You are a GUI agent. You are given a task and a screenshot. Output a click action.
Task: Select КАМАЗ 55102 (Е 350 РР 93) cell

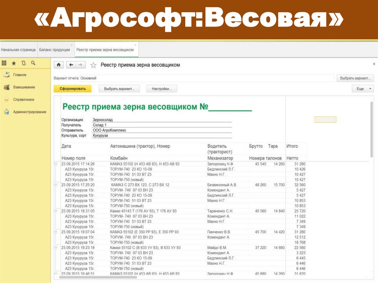point(144,232)
